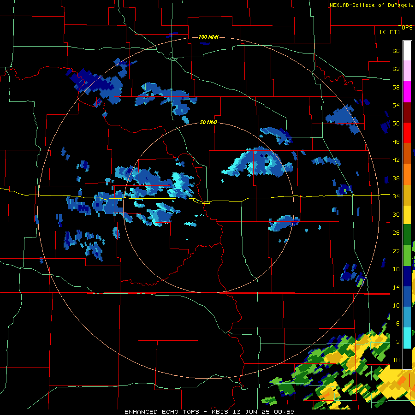Click the light pink 62 kft legend swatch
The width and height of the screenshot is (415, 415).
click(x=407, y=71)
